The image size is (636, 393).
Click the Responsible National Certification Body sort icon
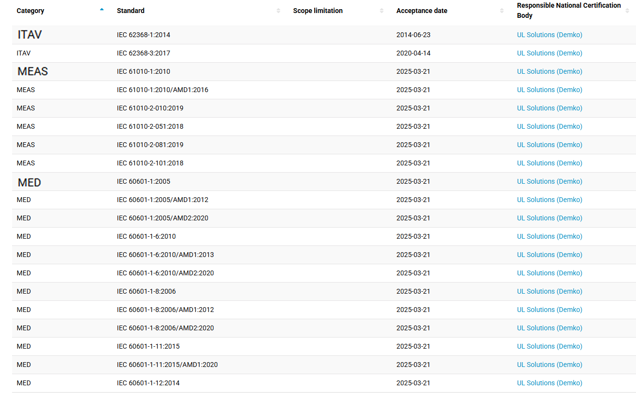coord(627,11)
